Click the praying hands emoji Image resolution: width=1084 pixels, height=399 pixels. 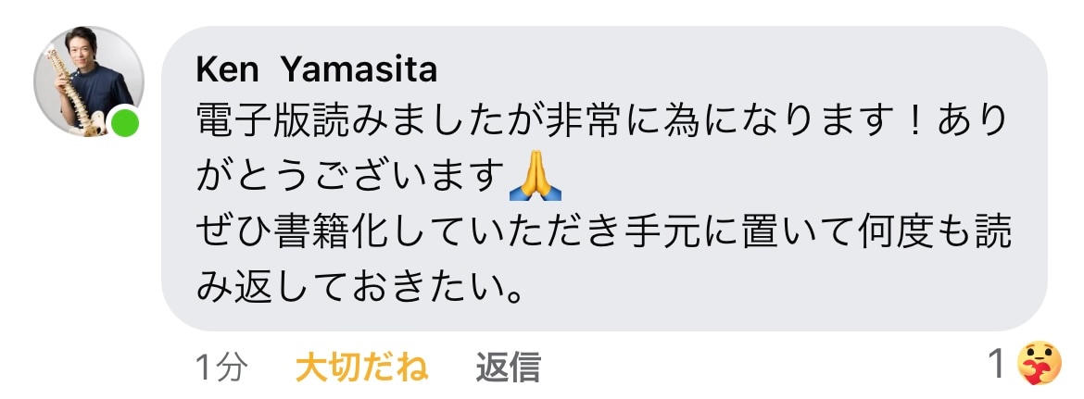[x=536, y=177]
